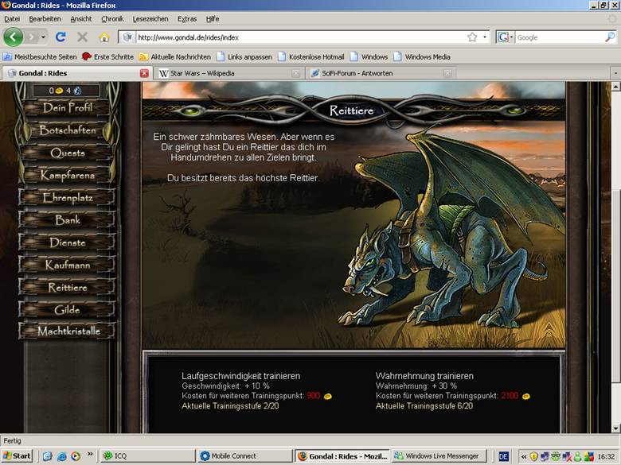Click the bookmark star in the address bar
This screenshot has height=465, width=621.
click(472, 37)
